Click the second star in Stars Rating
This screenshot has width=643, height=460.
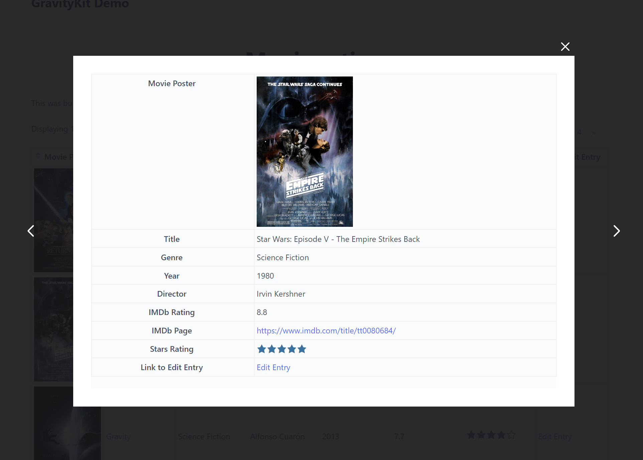pos(272,349)
